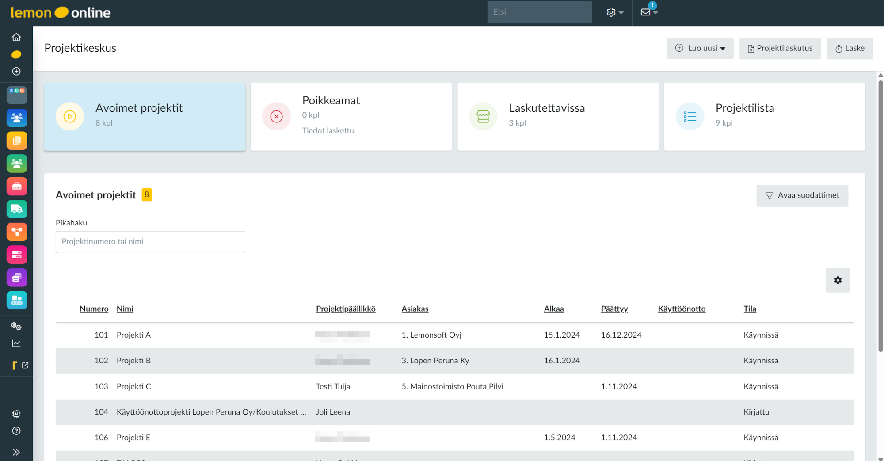Screen dimensions: 884x461
Task: Open table column settings gear
Action: click(x=838, y=280)
